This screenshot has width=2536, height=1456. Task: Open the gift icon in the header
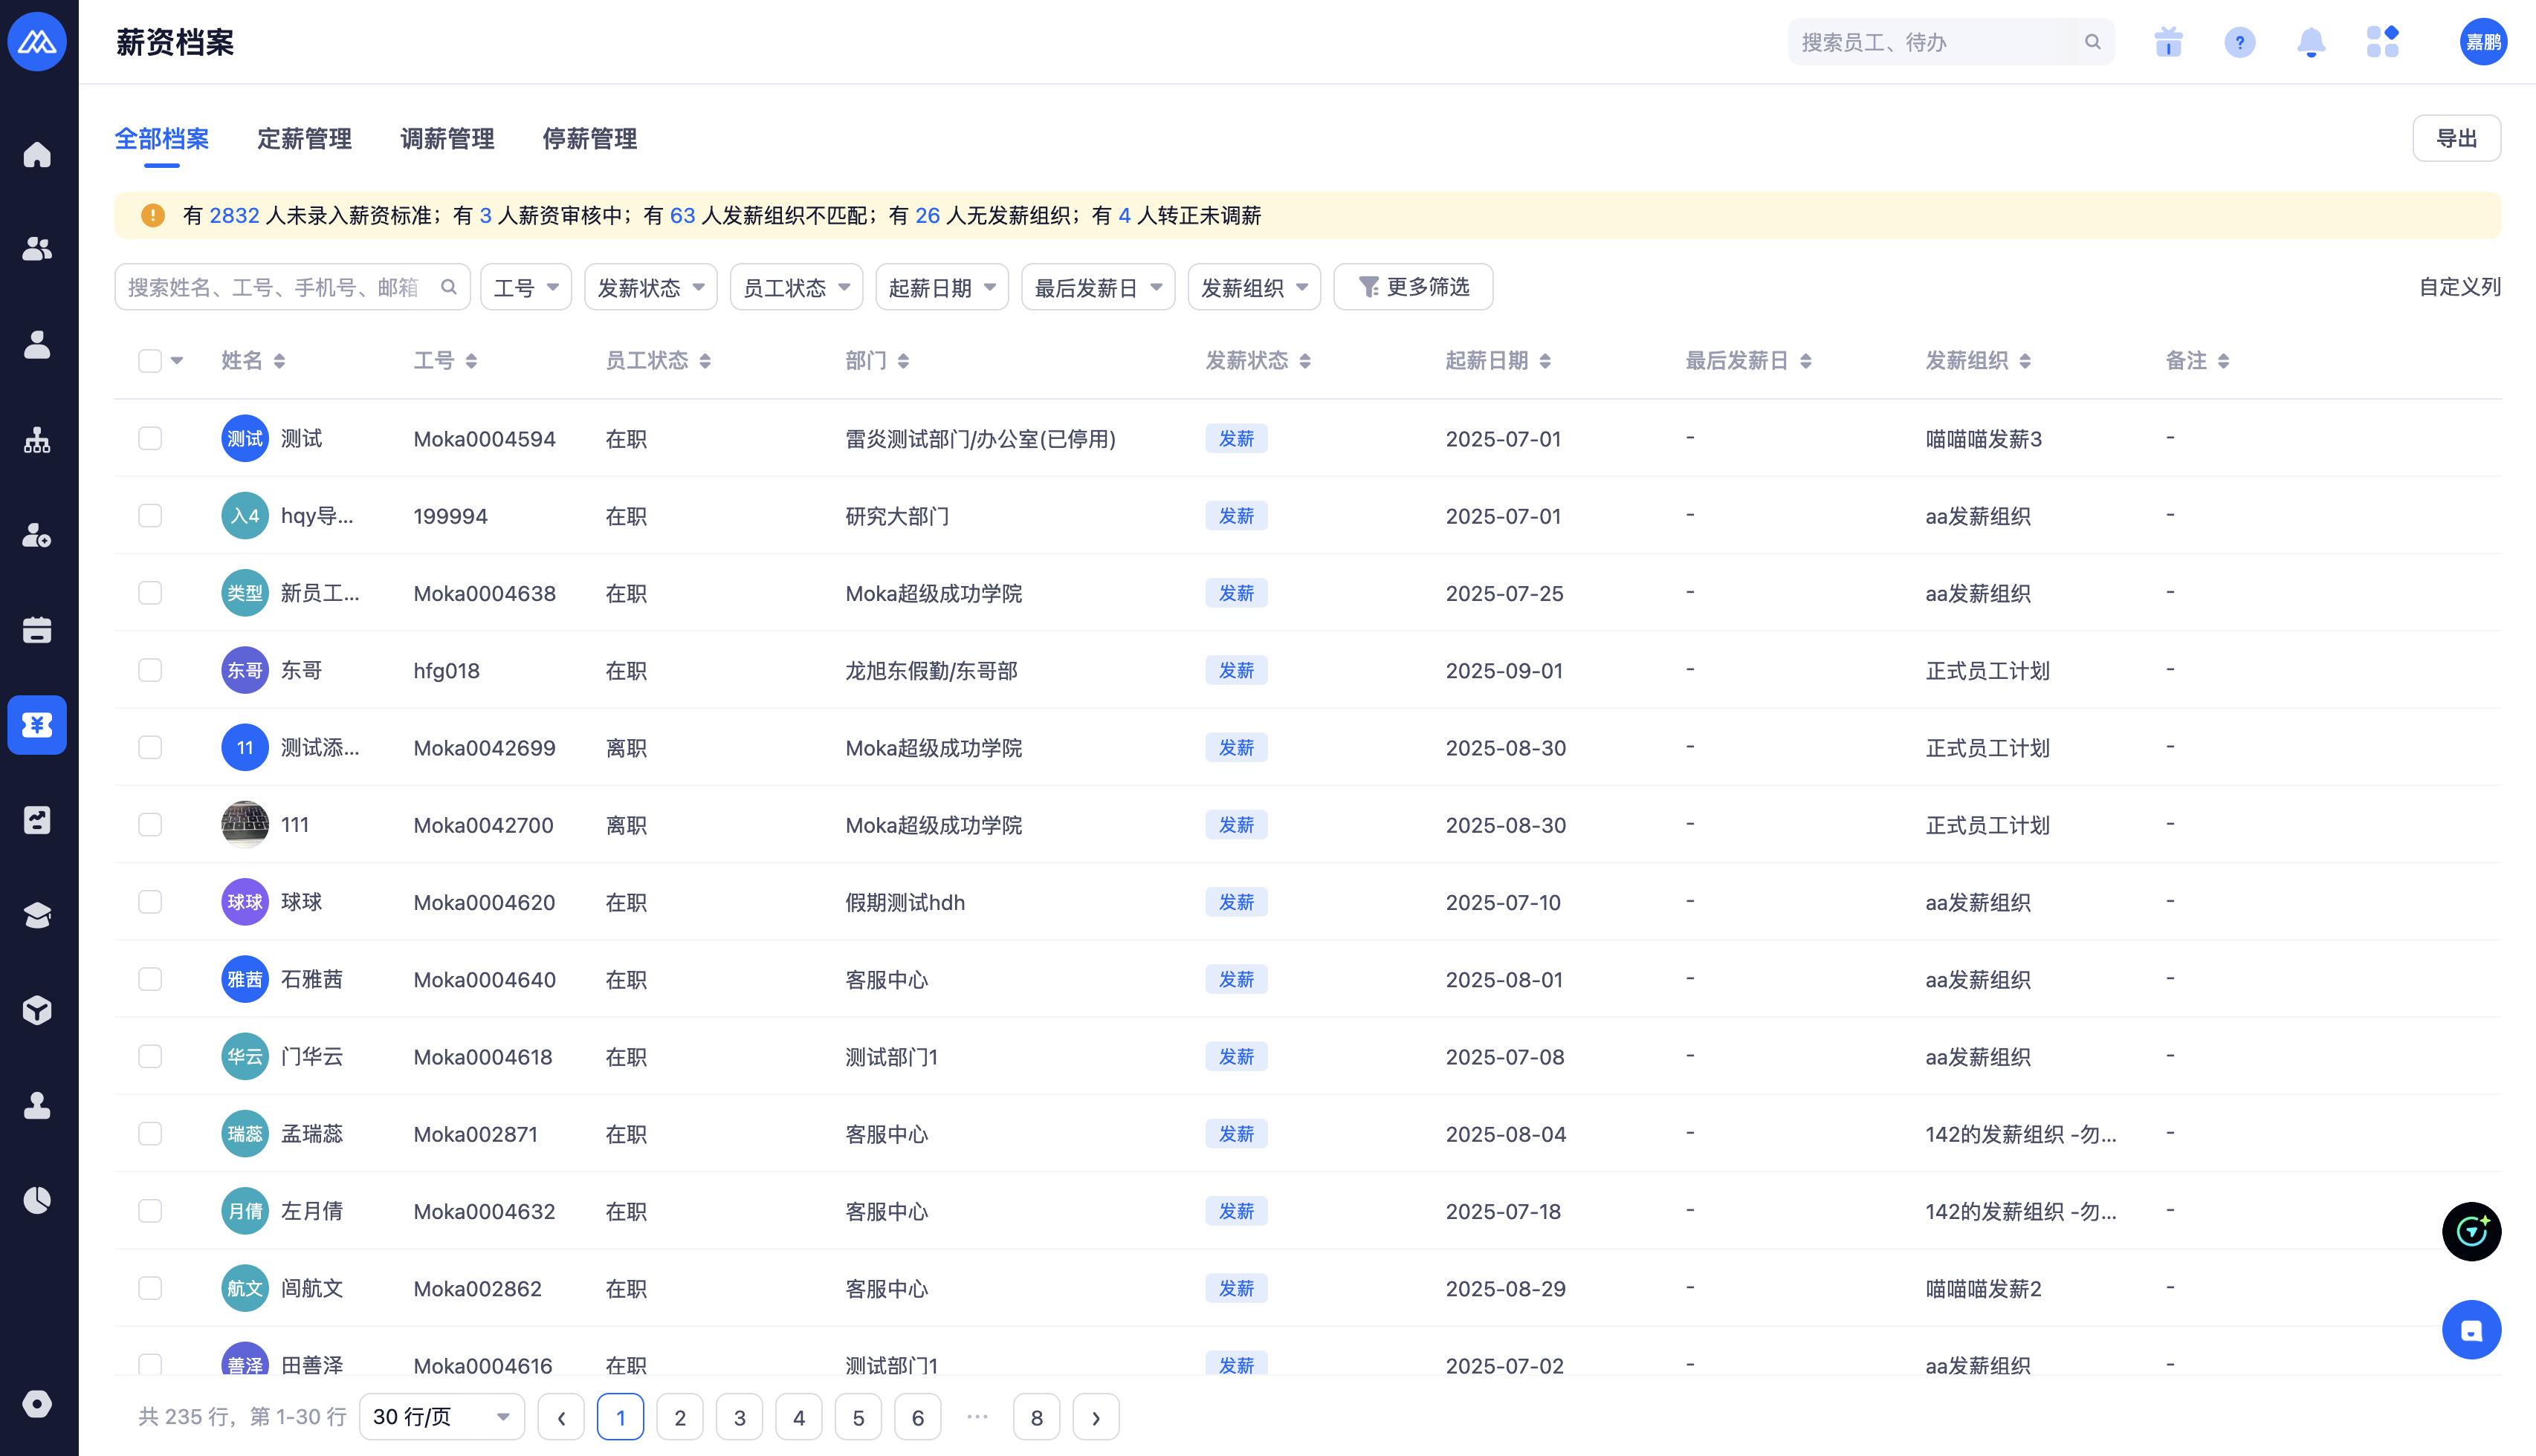tap(2168, 42)
